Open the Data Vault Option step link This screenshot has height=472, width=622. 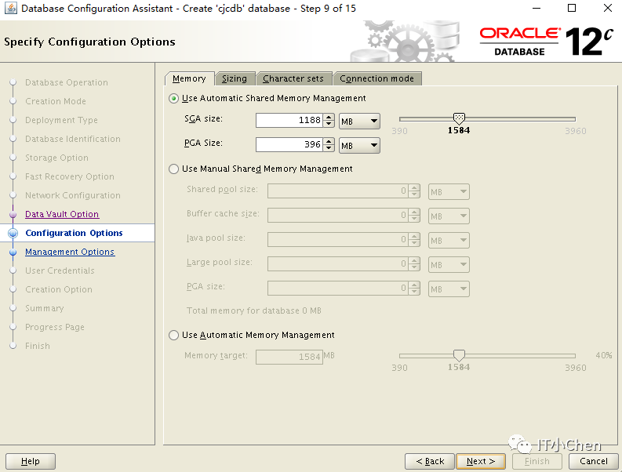click(62, 214)
